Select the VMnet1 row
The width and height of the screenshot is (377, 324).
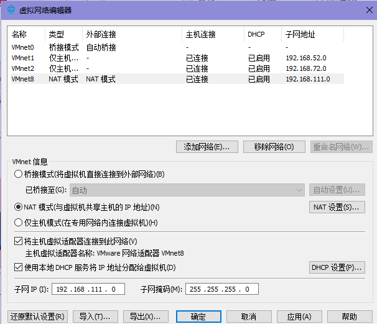[x=177, y=58]
